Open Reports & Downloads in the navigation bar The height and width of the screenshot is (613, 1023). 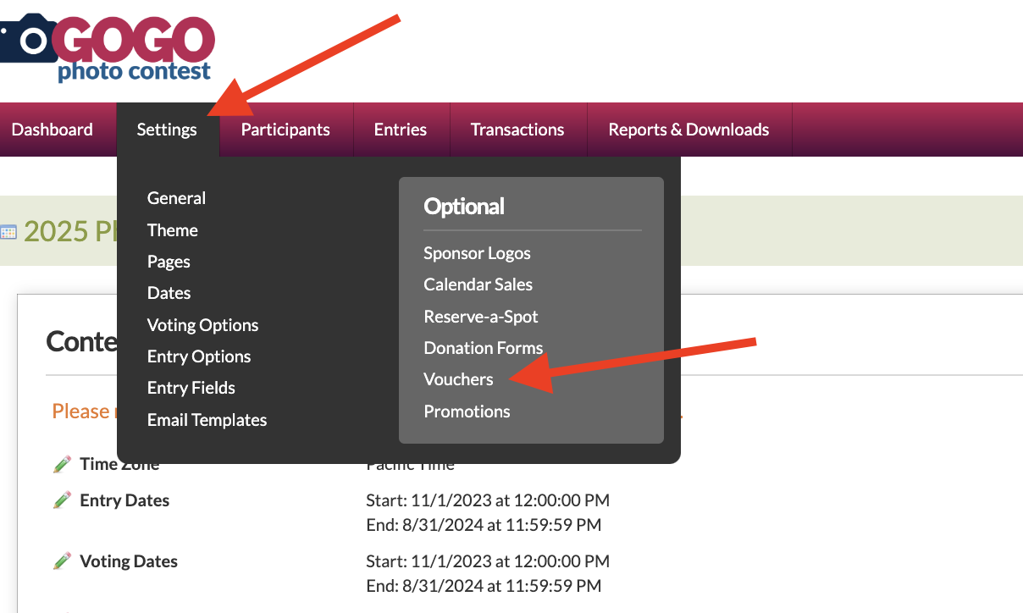coord(688,130)
